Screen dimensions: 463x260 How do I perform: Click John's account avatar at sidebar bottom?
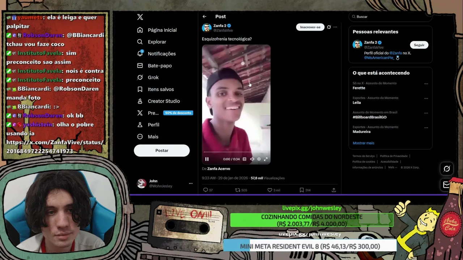click(141, 183)
